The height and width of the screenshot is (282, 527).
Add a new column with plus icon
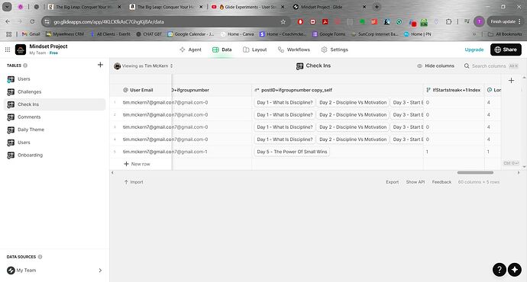[511, 81]
